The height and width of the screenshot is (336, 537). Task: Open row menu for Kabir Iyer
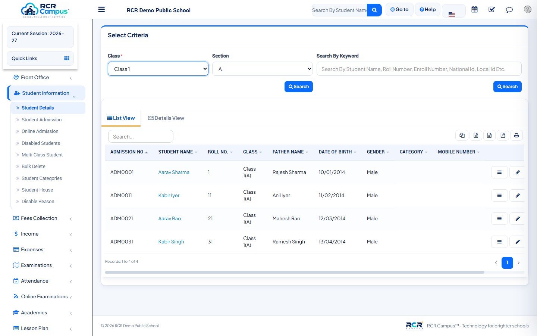tap(499, 196)
